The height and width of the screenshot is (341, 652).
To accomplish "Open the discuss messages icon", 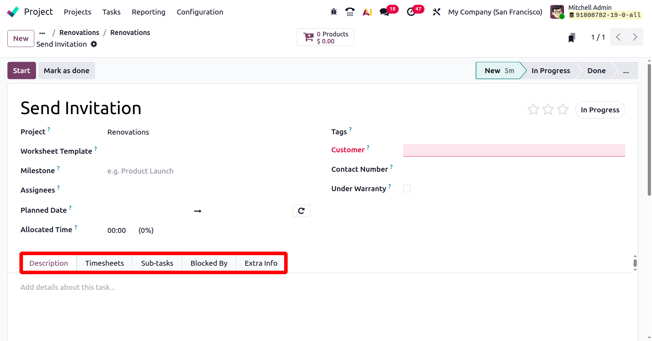I will [x=384, y=12].
